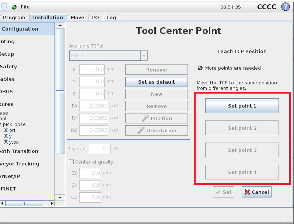
Task: Click the sidebar scroll up arrow
Action: pyautogui.click(x=60, y=25)
